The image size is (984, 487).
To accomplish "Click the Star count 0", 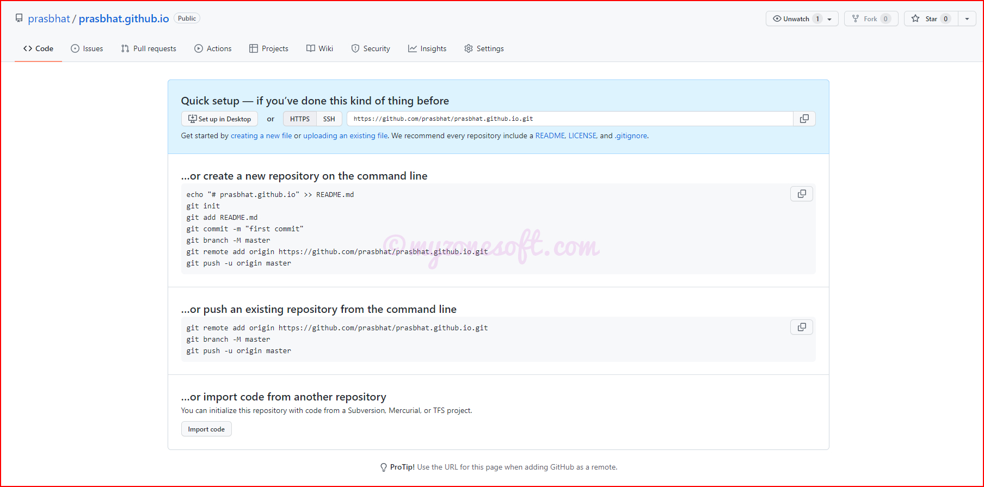I will click(945, 19).
